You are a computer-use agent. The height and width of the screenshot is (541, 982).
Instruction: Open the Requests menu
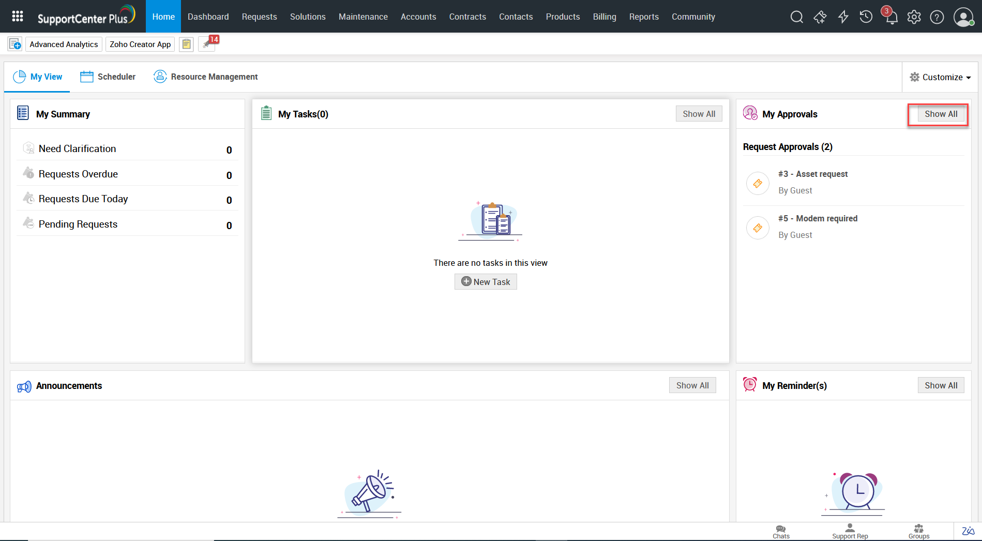[x=259, y=17]
